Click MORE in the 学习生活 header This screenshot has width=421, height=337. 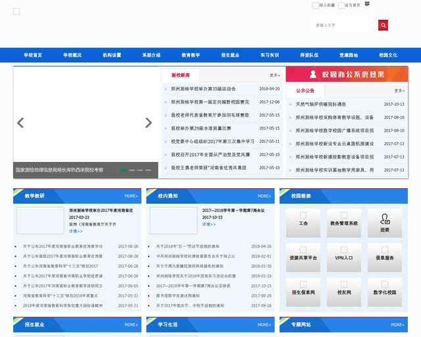[264, 324]
